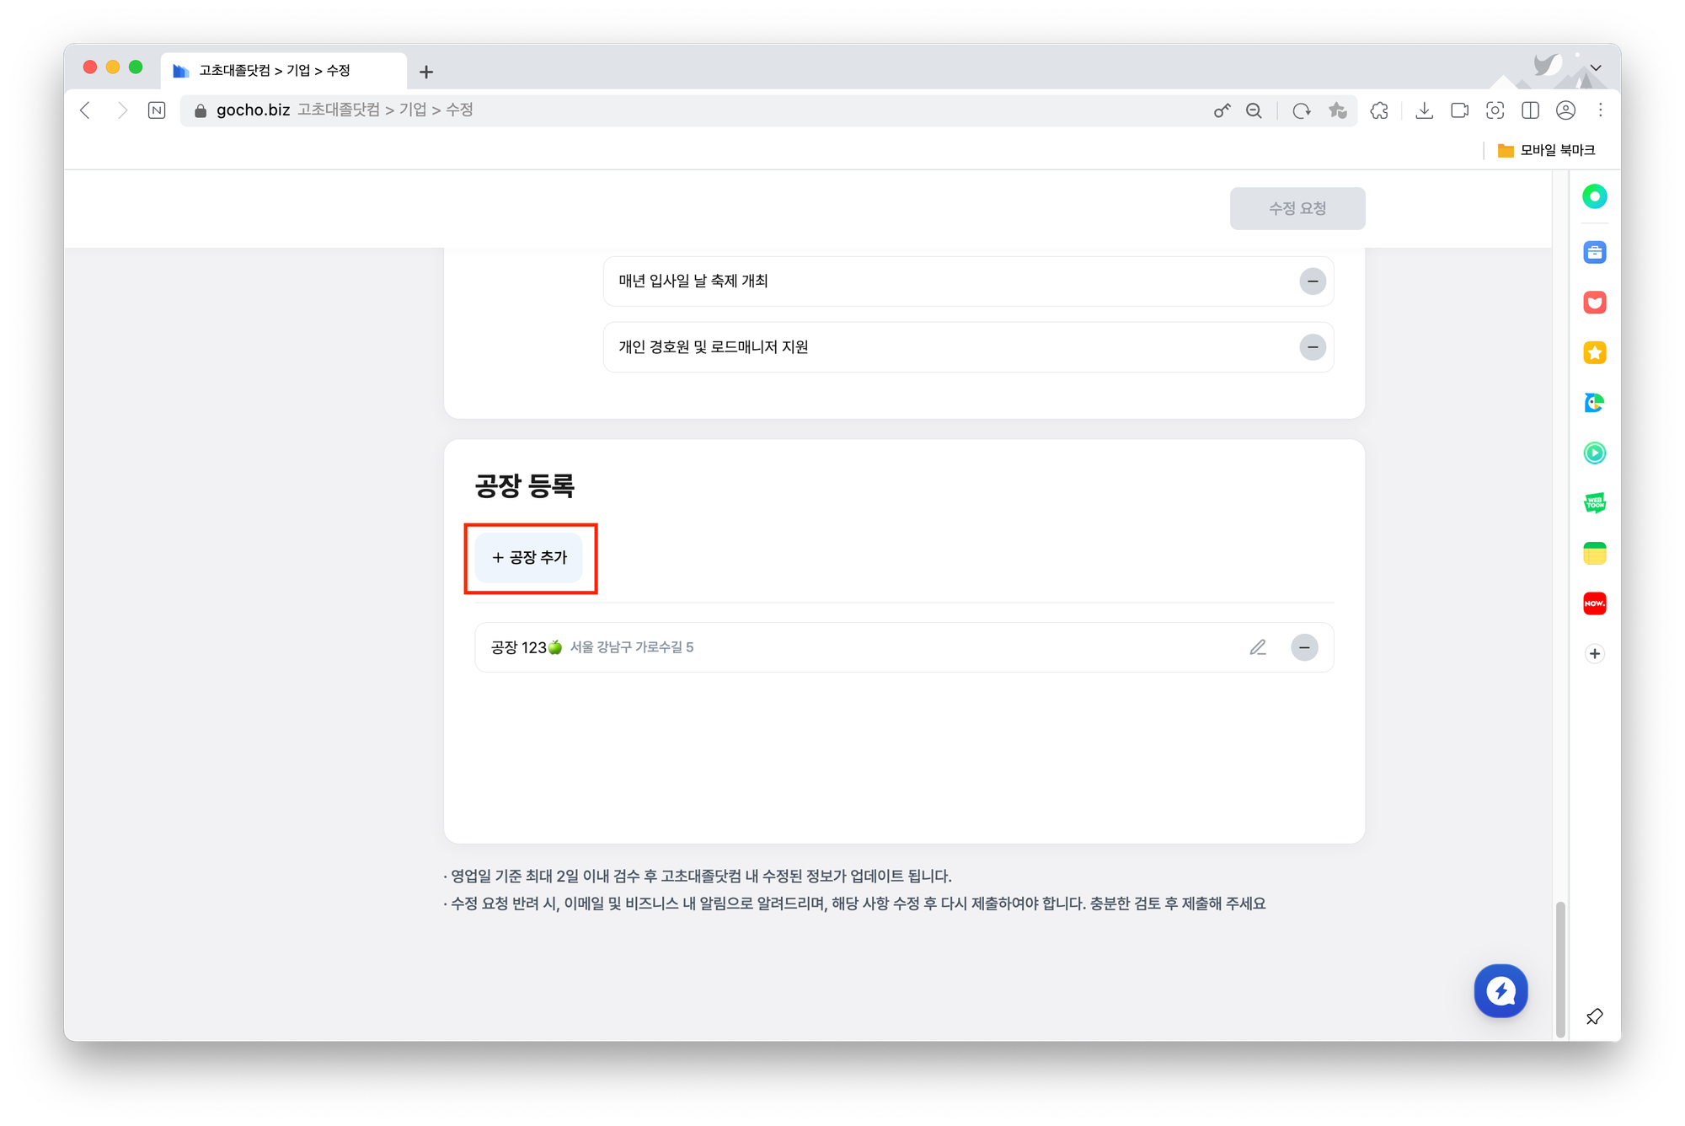
Task: Open the red NOW sidebar icon
Action: 1594,603
